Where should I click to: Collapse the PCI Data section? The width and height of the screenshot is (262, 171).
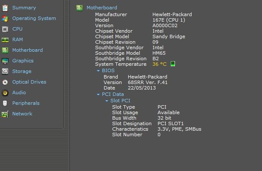pos(99,94)
